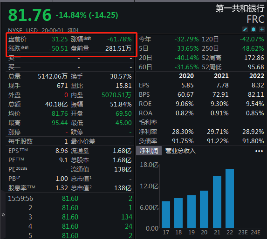Click the 第一共和银行 stock name
267x239 pixels.
pos(240,8)
